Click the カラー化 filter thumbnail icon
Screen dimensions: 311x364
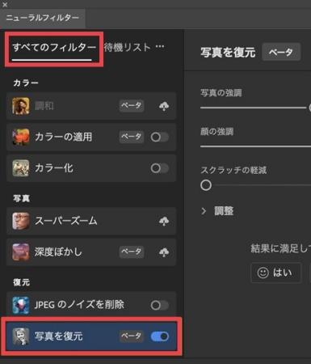pyautogui.click(x=21, y=168)
